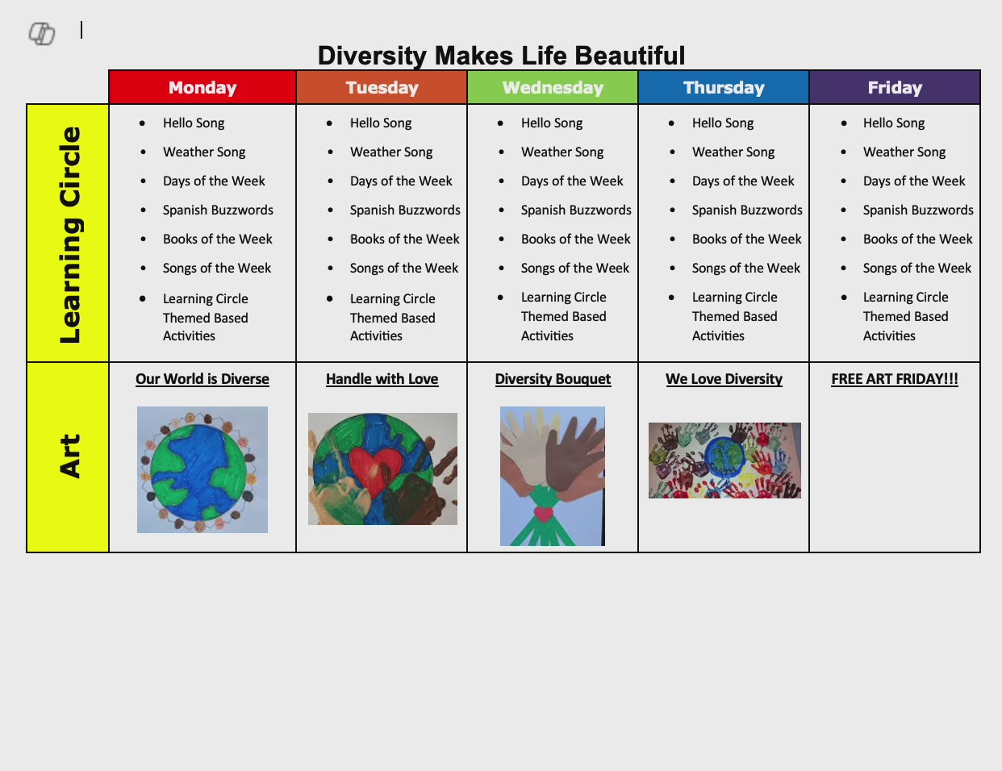
Task: Select the purple Friday header cell
Action: click(895, 88)
